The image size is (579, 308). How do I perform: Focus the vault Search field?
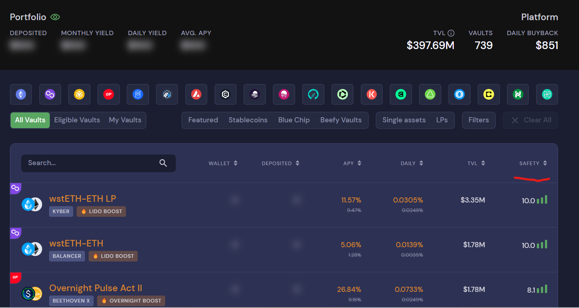(x=99, y=163)
